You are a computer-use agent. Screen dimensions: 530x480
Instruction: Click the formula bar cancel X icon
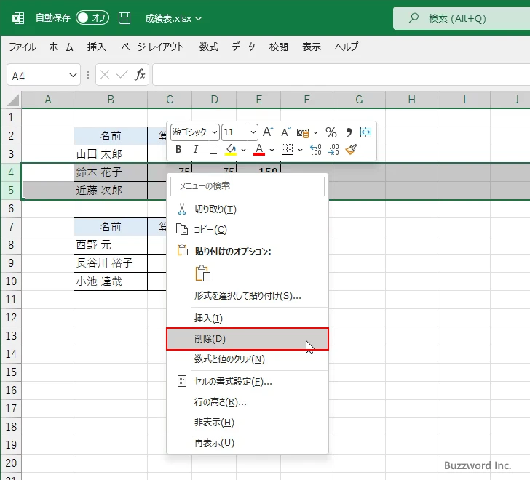click(x=105, y=75)
